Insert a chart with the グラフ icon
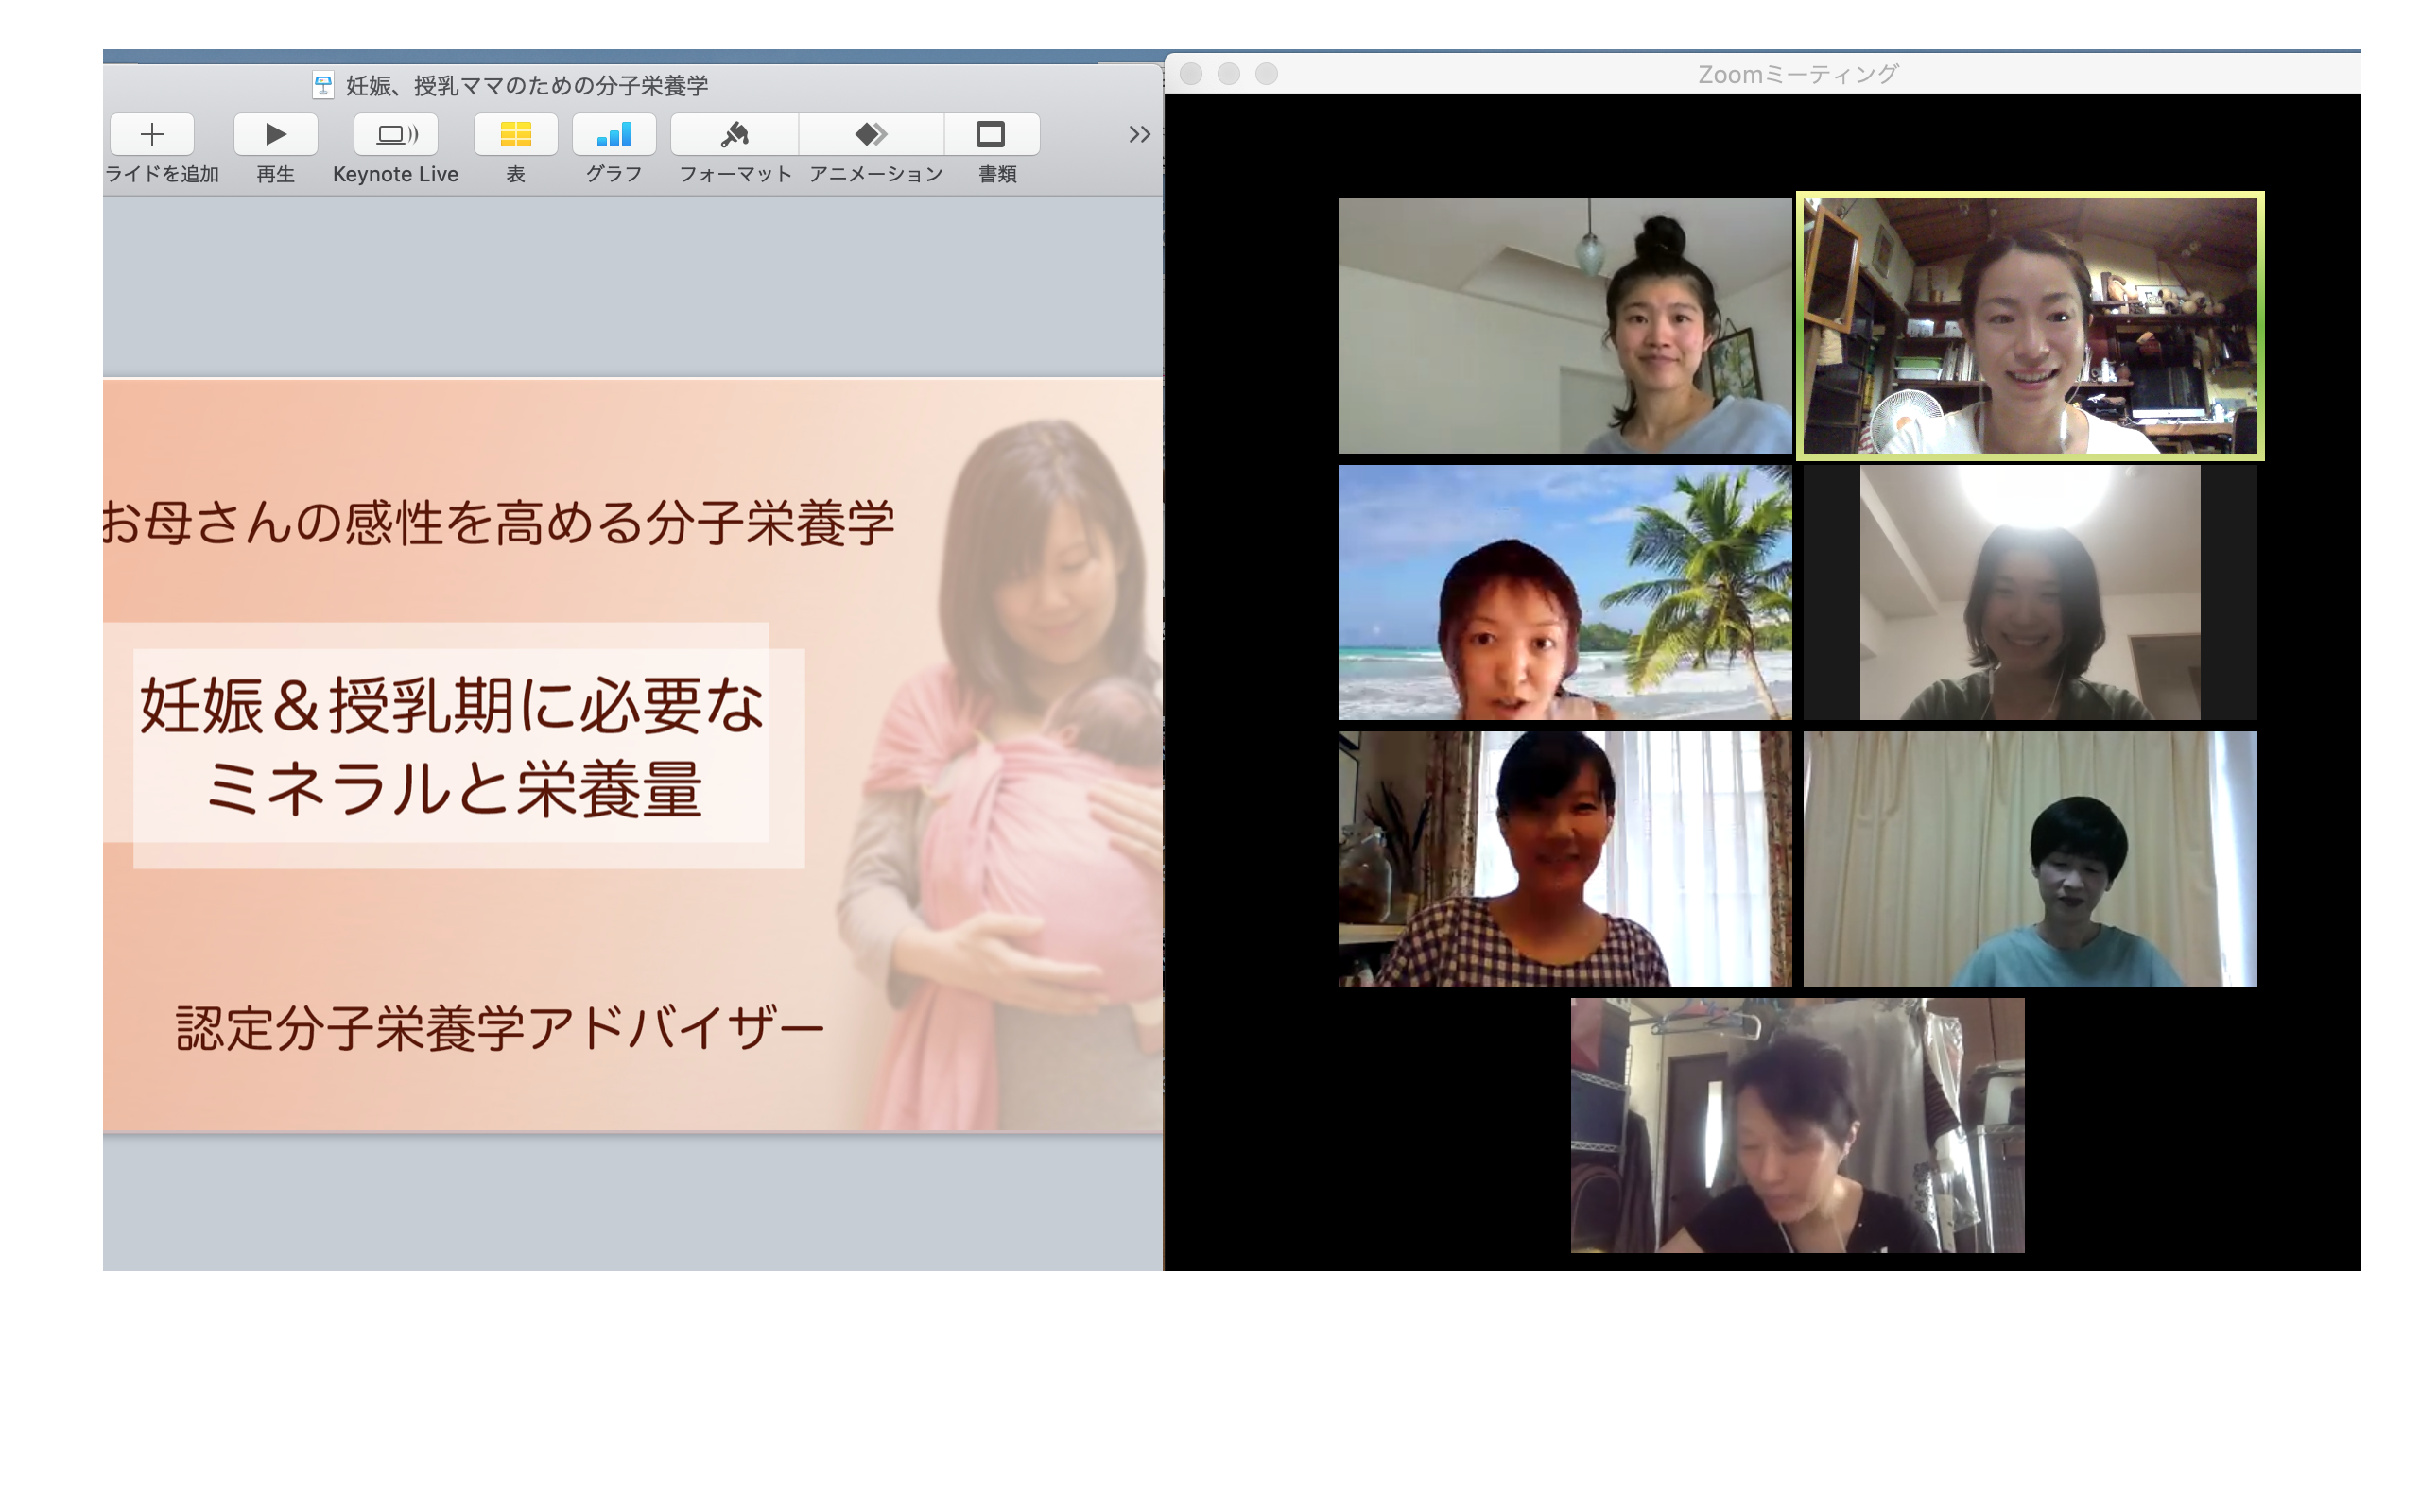 tap(613, 134)
